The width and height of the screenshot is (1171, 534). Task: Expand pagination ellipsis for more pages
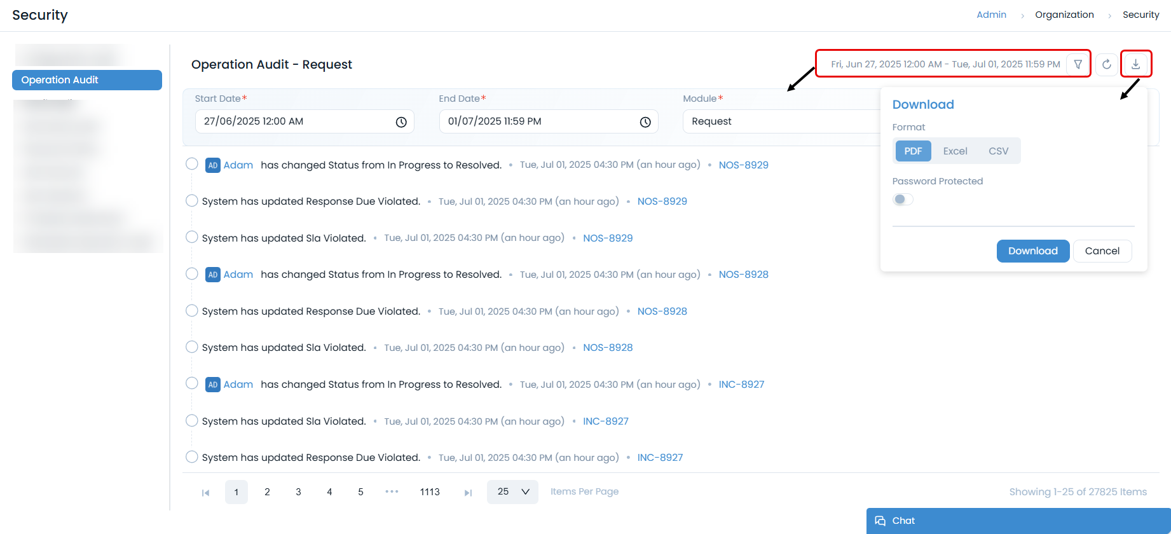click(392, 492)
